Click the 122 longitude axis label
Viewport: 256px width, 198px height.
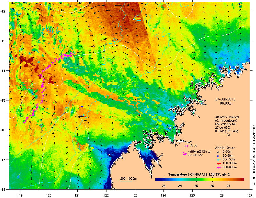click(x=106, y=195)
